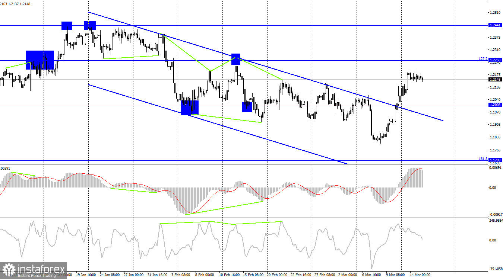This screenshot has height=279, width=503.
Task: Click the 1.2175 price axis label
Action: (495, 75)
